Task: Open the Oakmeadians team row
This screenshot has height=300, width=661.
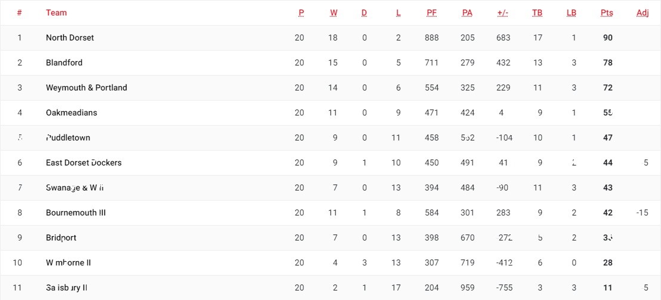Action: (x=71, y=112)
